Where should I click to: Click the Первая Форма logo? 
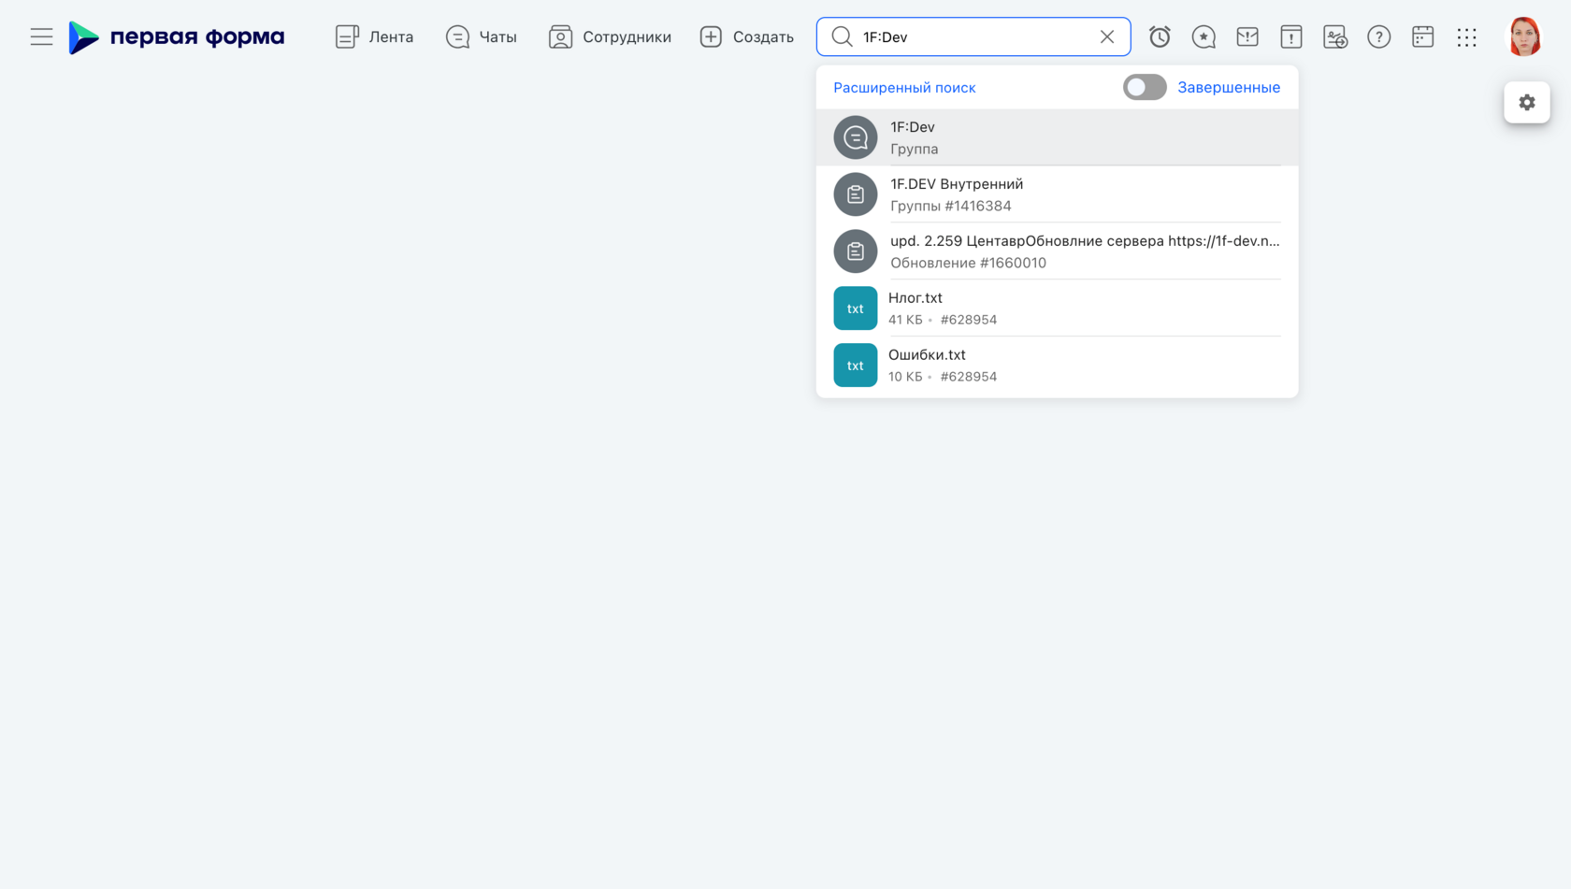[x=177, y=37]
